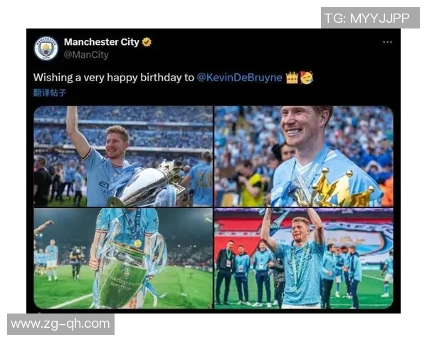This screenshot has width=427, height=342.
Task: Open the smiling close-up crown photo
Action: coord(304,156)
